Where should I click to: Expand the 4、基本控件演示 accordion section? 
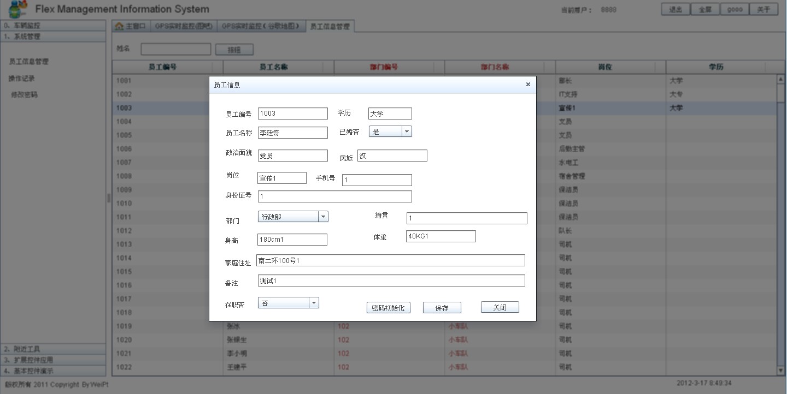coord(53,371)
